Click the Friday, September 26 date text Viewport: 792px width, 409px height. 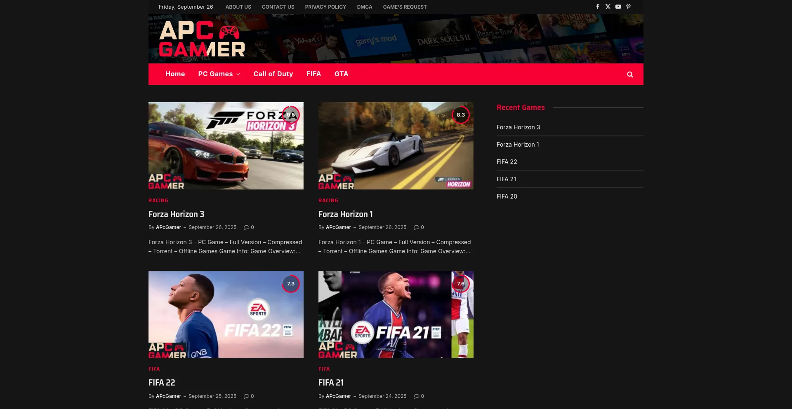(186, 7)
